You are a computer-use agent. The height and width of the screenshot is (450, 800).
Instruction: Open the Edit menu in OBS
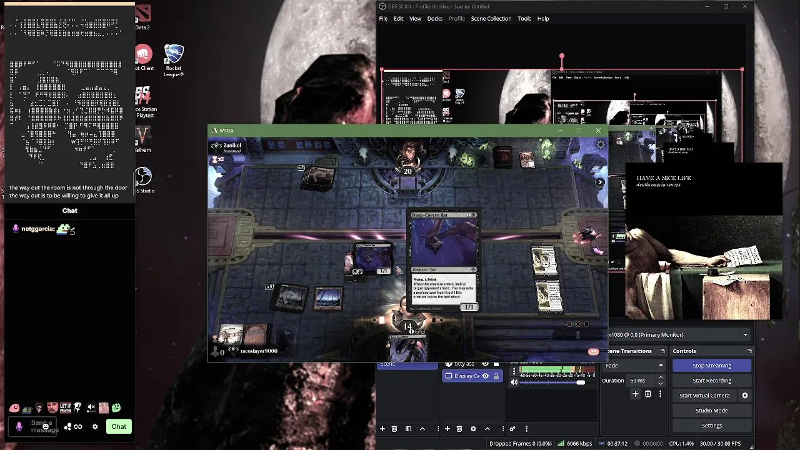coord(398,19)
